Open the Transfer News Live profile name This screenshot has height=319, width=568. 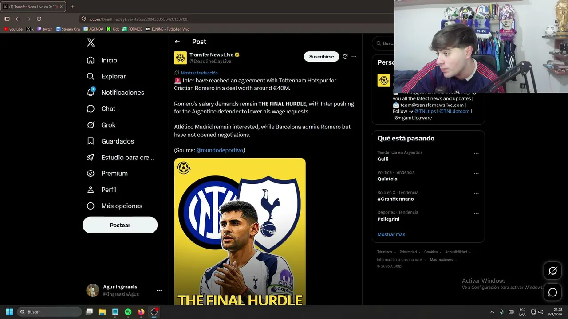point(211,55)
